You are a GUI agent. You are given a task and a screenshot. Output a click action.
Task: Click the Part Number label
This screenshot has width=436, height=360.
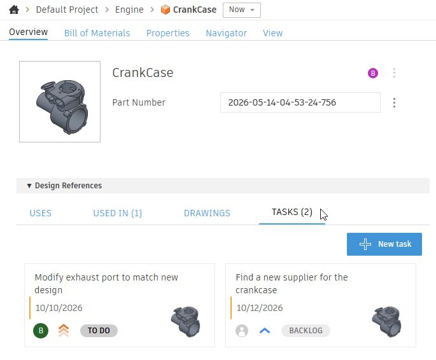[x=139, y=102]
